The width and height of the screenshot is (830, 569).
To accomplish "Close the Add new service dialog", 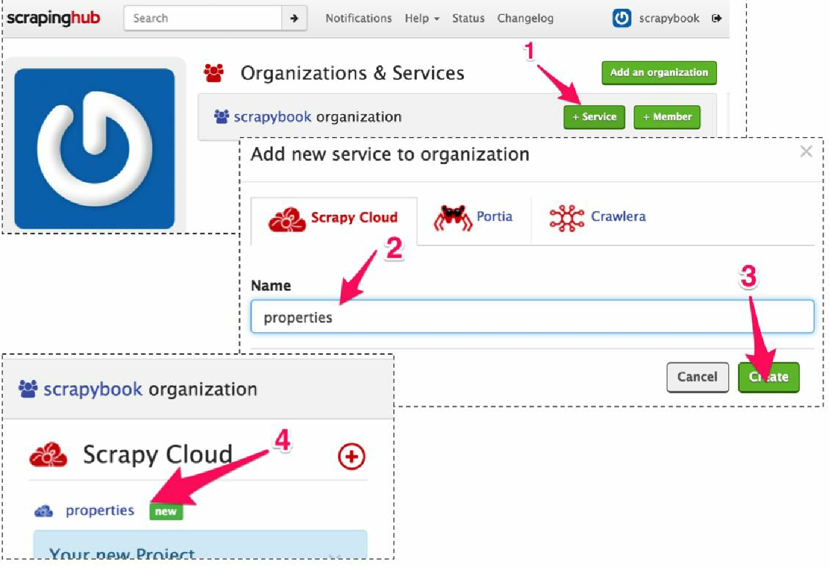I will pyautogui.click(x=806, y=152).
